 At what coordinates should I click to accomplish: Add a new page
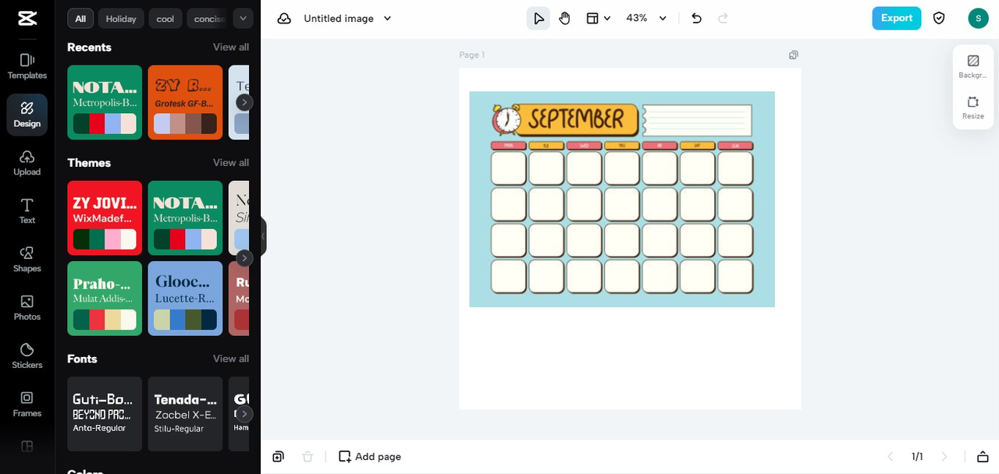click(370, 457)
